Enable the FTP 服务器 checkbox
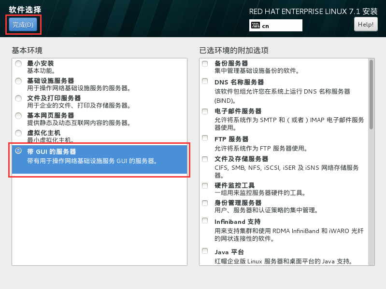Viewport: 386px width, 289px height. point(205,139)
